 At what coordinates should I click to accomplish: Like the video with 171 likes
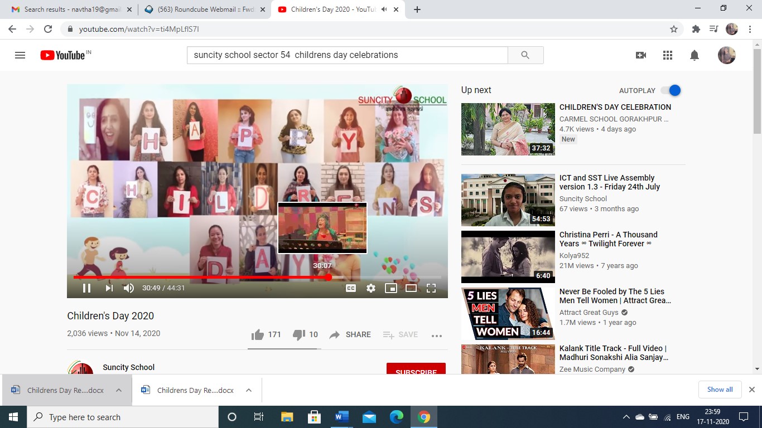pyautogui.click(x=266, y=334)
